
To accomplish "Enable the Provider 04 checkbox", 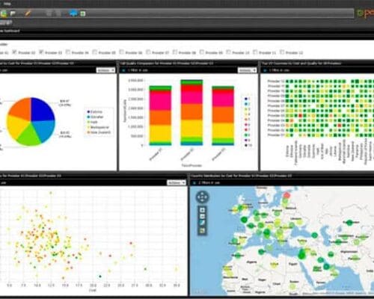I will tap(68, 52).
